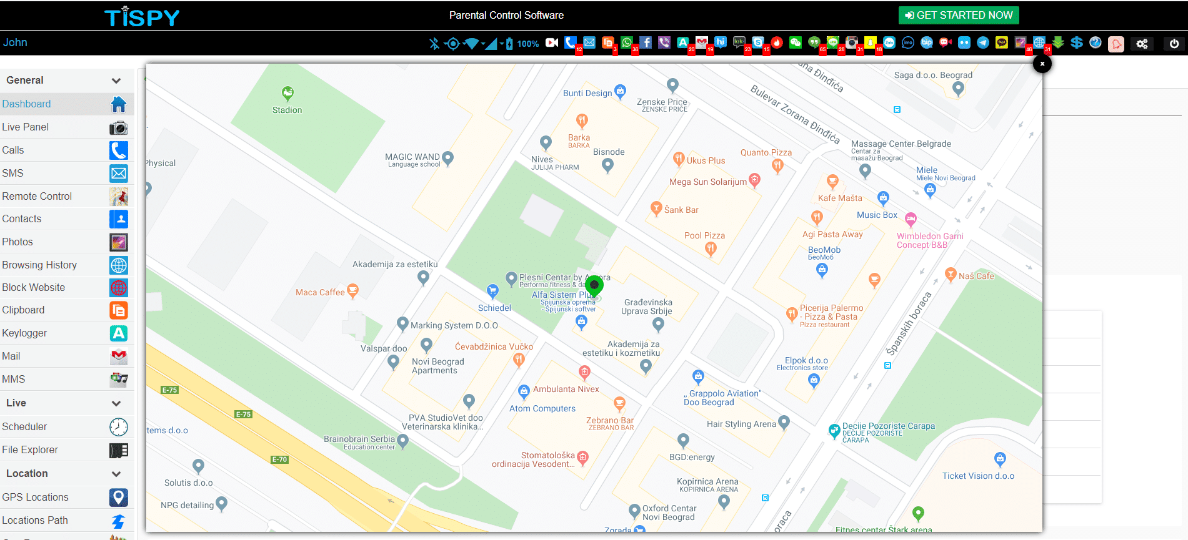Open GPS Locations in the sidebar
This screenshot has height=540, width=1188.
pyautogui.click(x=67, y=498)
